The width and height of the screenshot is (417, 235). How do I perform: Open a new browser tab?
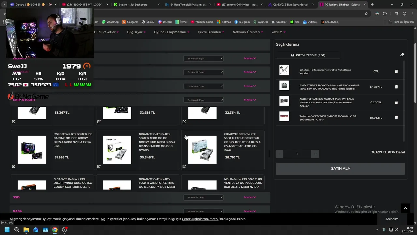click(x=372, y=5)
